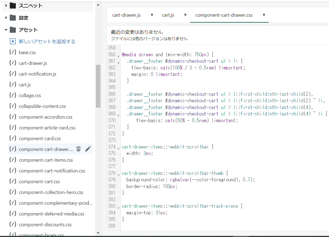Click the component-deferred-media.css file icon
This screenshot has width=329, height=237.
[13, 214]
